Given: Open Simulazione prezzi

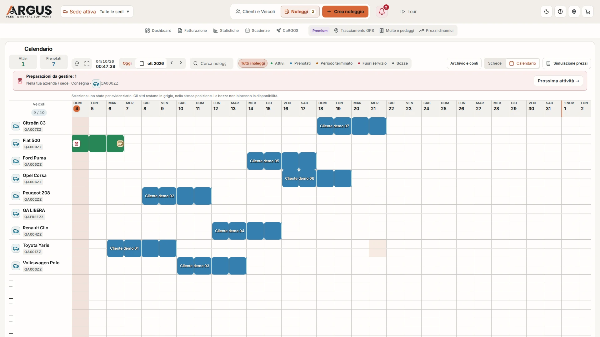Looking at the screenshot, I should pyautogui.click(x=567, y=63).
